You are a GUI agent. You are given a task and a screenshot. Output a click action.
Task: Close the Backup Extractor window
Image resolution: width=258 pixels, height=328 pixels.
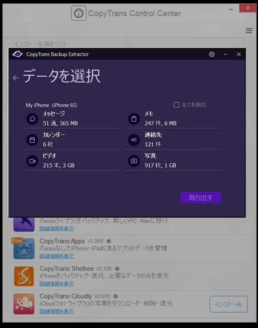pyautogui.click(x=239, y=54)
